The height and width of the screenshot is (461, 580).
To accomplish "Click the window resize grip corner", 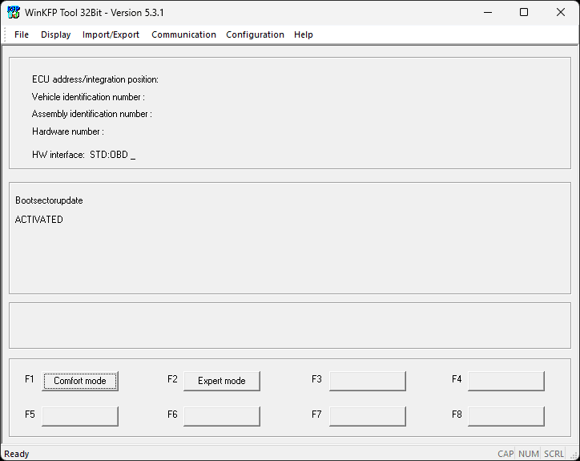I will click(574, 456).
